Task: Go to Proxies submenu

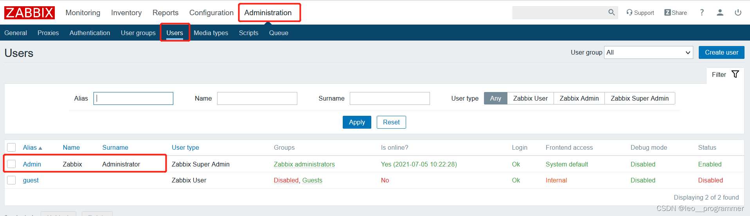Action: point(48,33)
